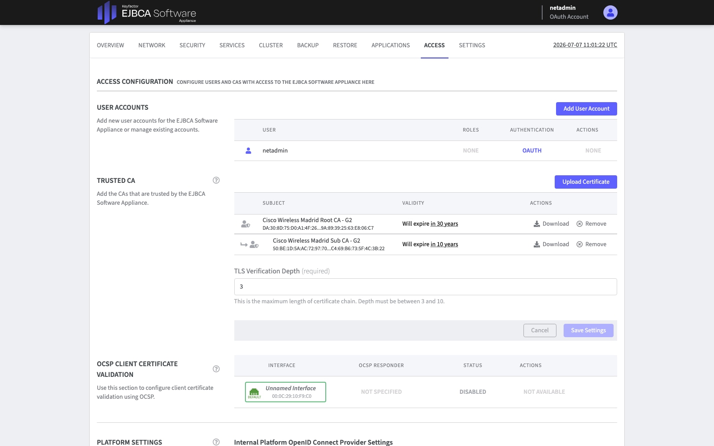Open the Applications tab
Screen dimensions: 714x446
pyautogui.click(x=390, y=45)
